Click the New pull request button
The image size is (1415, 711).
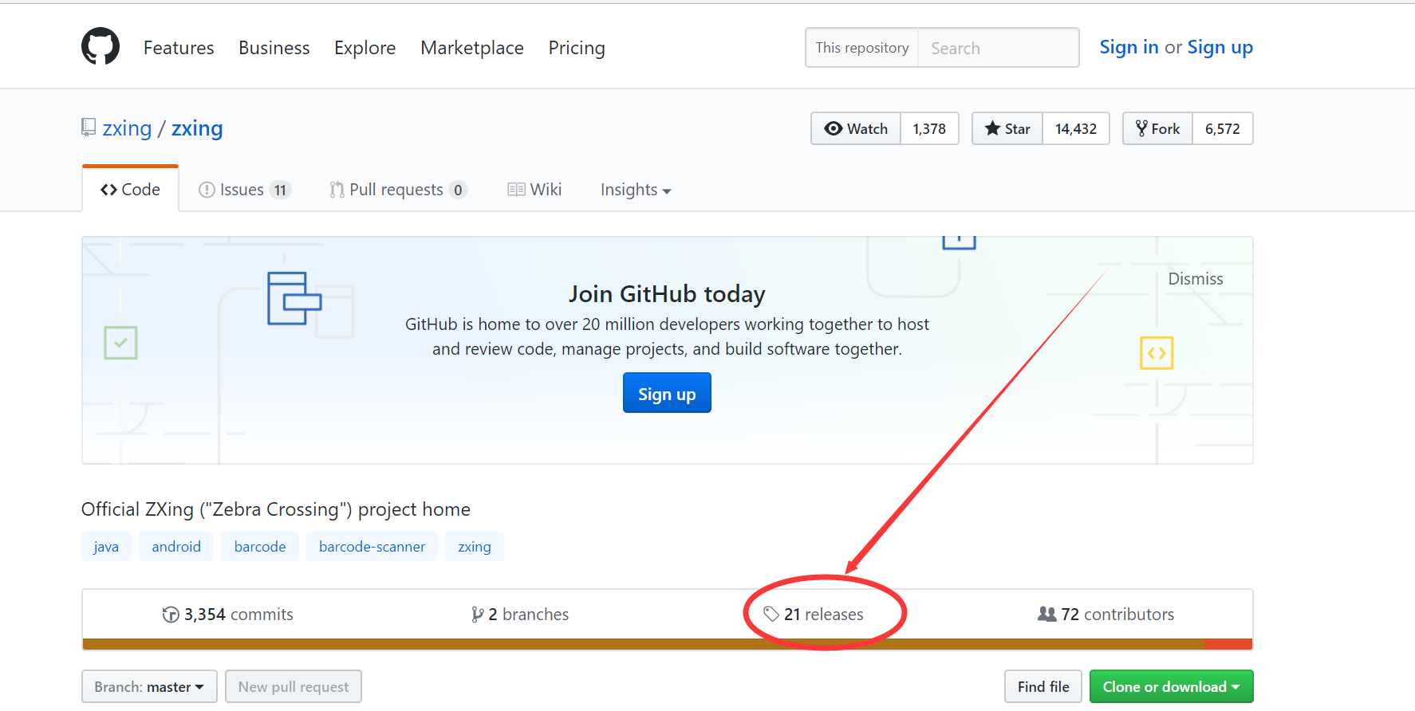pos(294,686)
